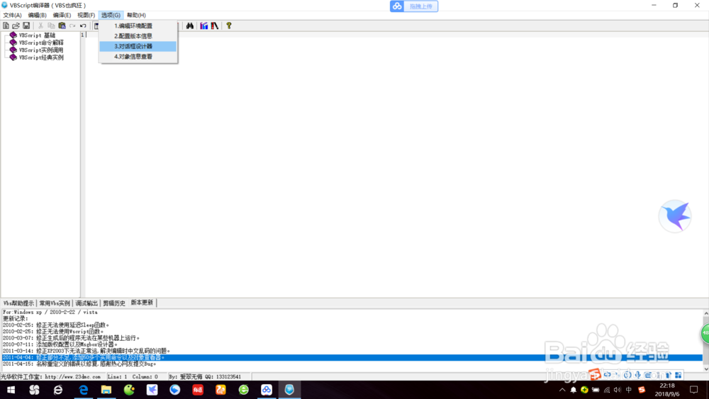Image resolution: width=709 pixels, height=399 pixels.
Task: Open the Windows notification center
Action: [x=694, y=390]
